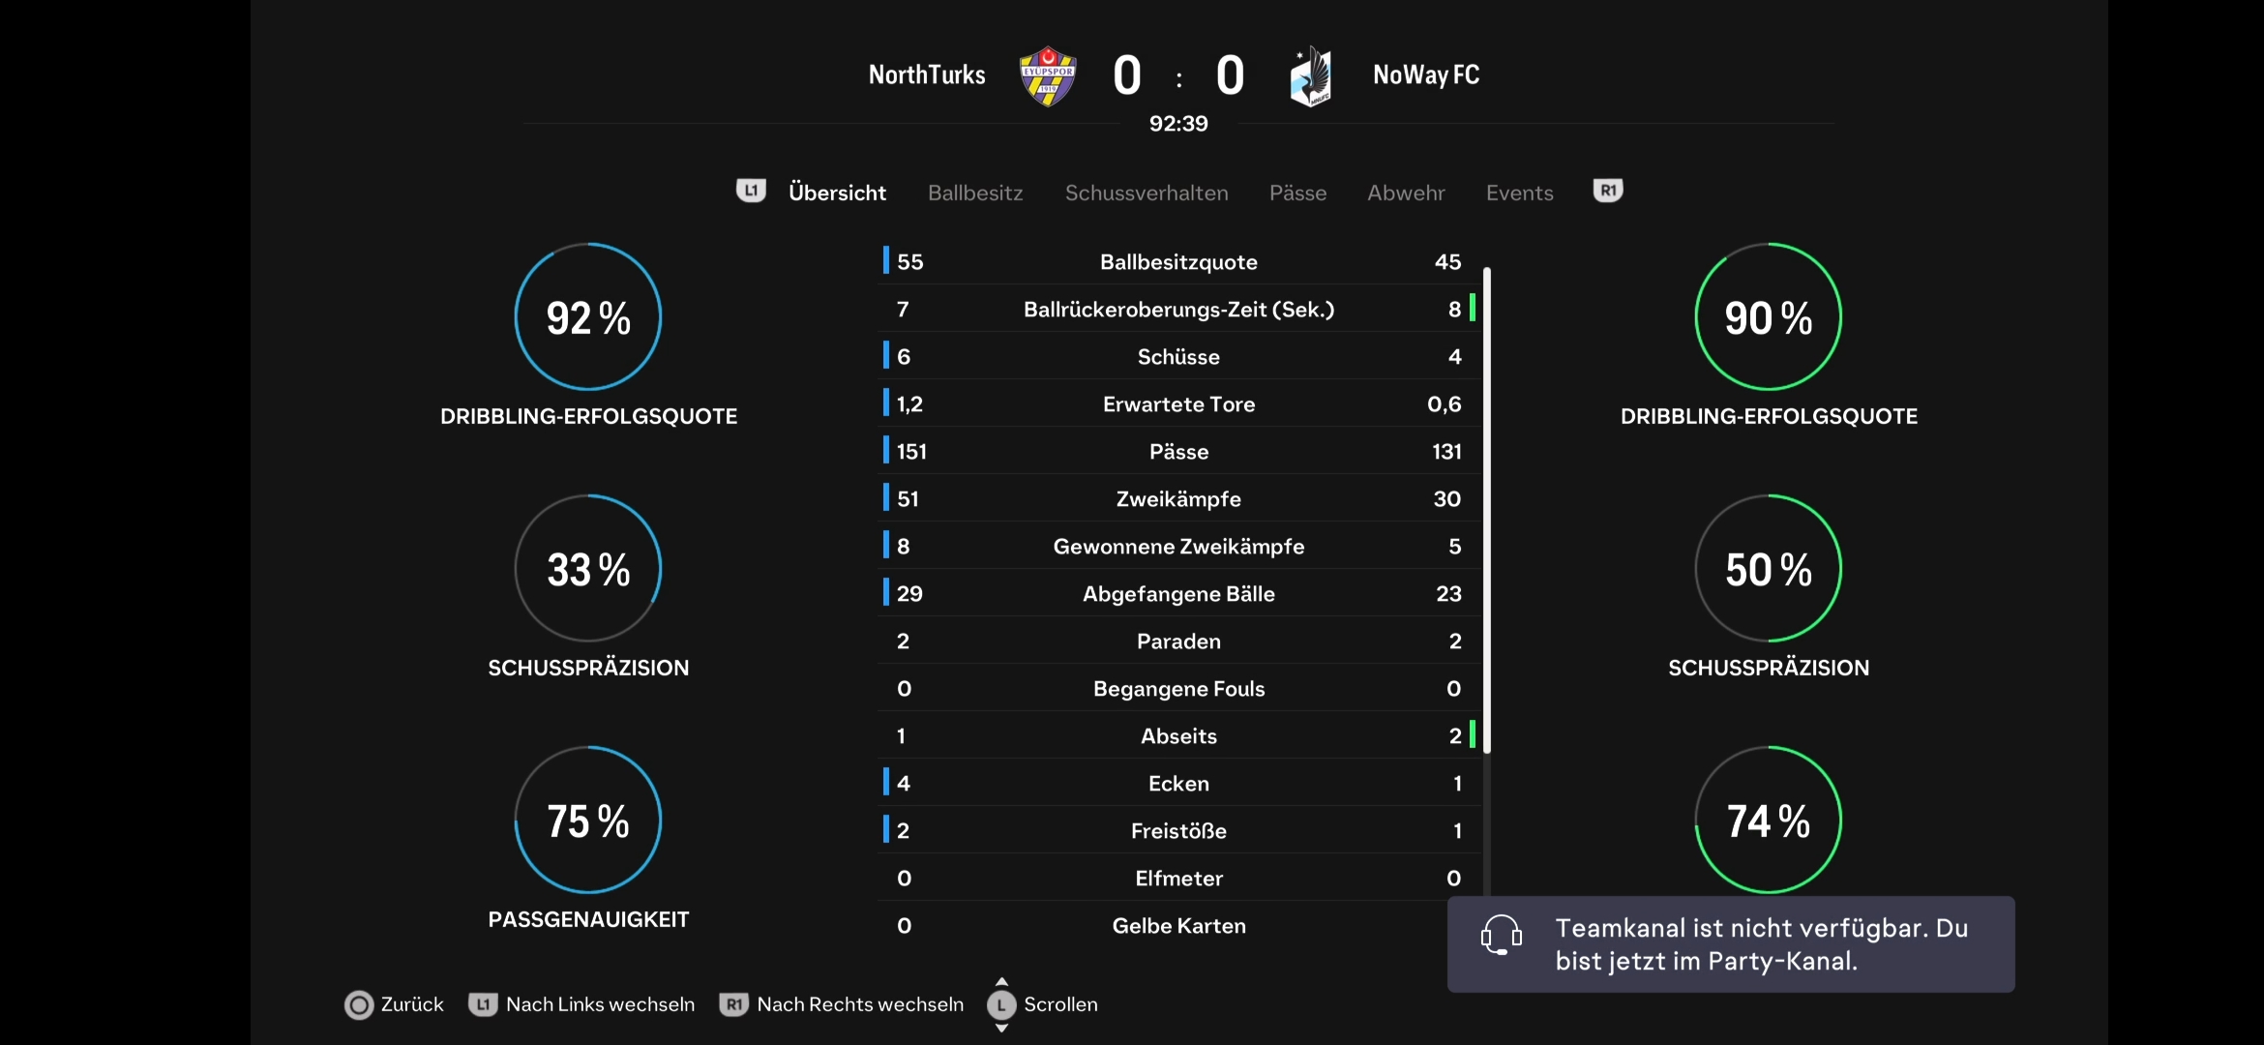Screen dimensions: 2264x1045
Task: Select the Ballbesitzquote stat row
Action: [1178, 261]
